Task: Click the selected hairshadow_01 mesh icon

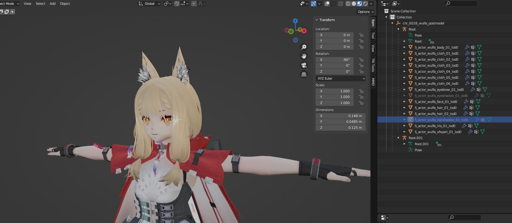Action: pos(410,120)
